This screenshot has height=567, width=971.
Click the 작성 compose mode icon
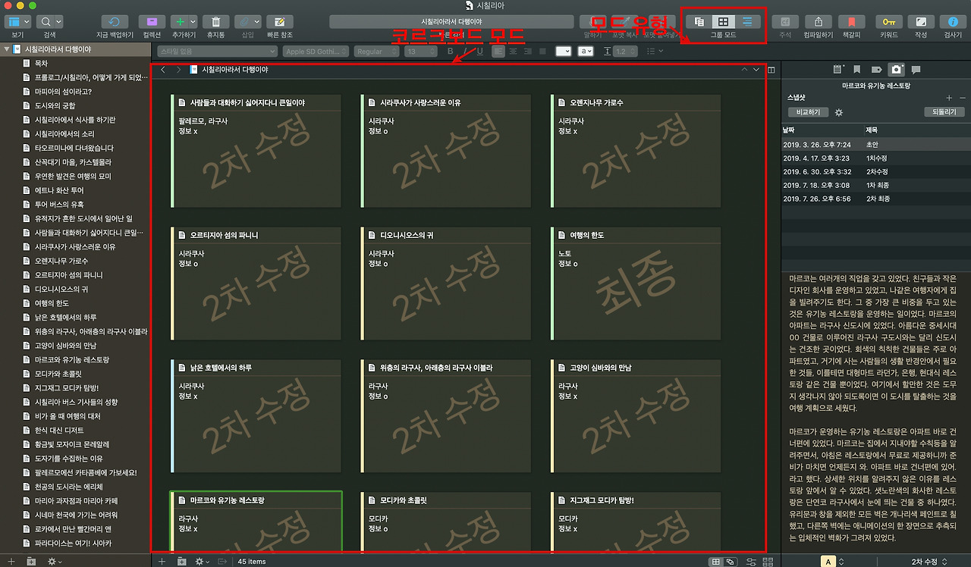(921, 22)
